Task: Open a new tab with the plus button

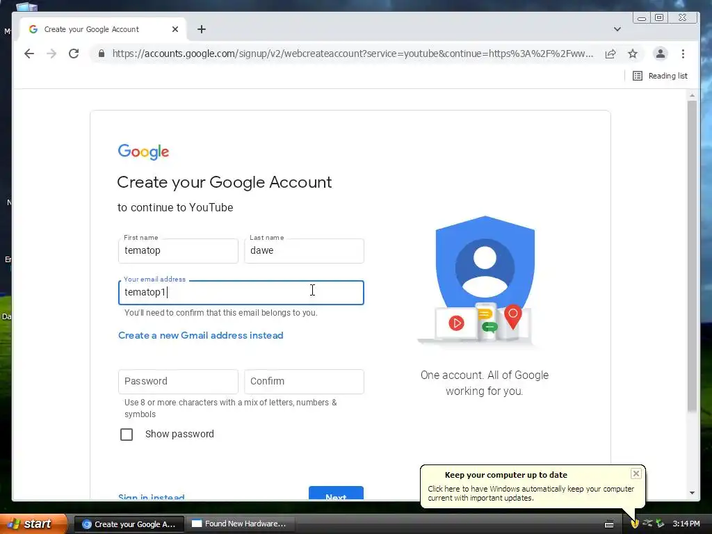Action: (202, 29)
